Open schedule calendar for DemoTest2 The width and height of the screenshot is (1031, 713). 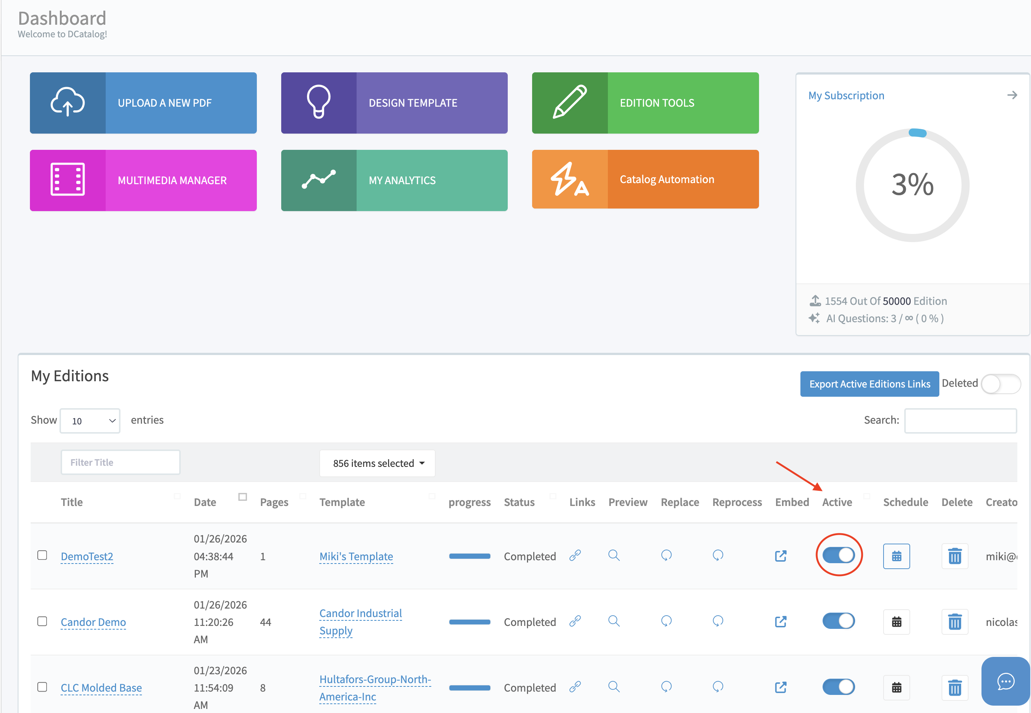(896, 556)
